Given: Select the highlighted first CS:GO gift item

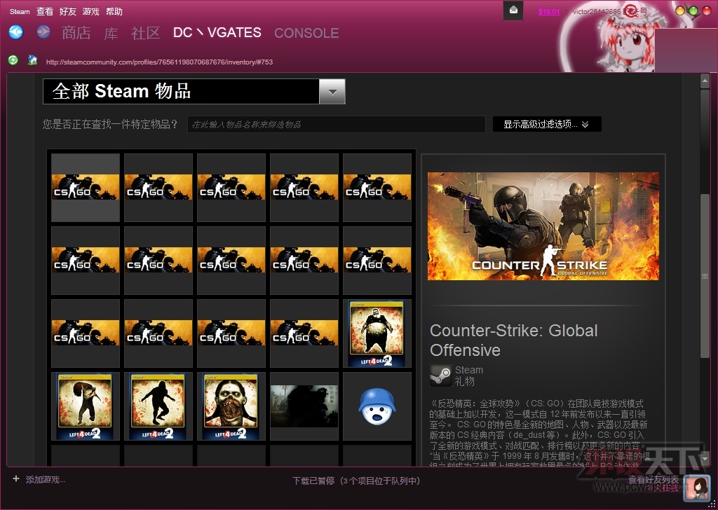Looking at the screenshot, I should click(85, 188).
